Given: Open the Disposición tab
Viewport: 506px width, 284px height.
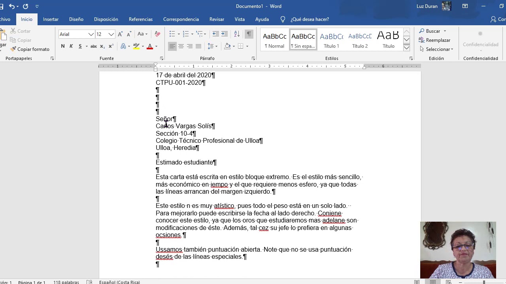Looking at the screenshot, I should coord(106,19).
